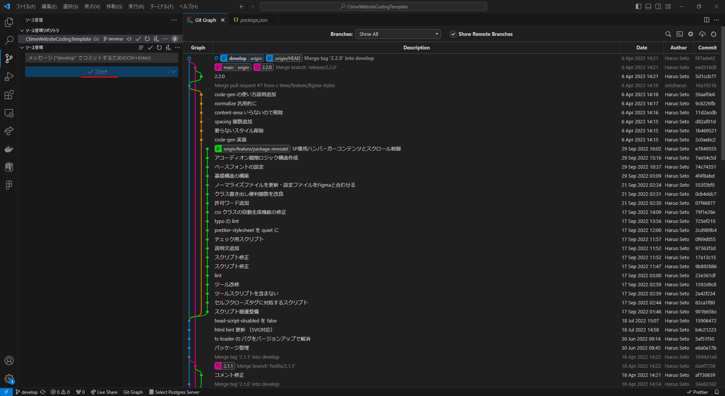This screenshot has width=725, height=396.
Task: Open the Docker panel icon
Action: (9, 149)
